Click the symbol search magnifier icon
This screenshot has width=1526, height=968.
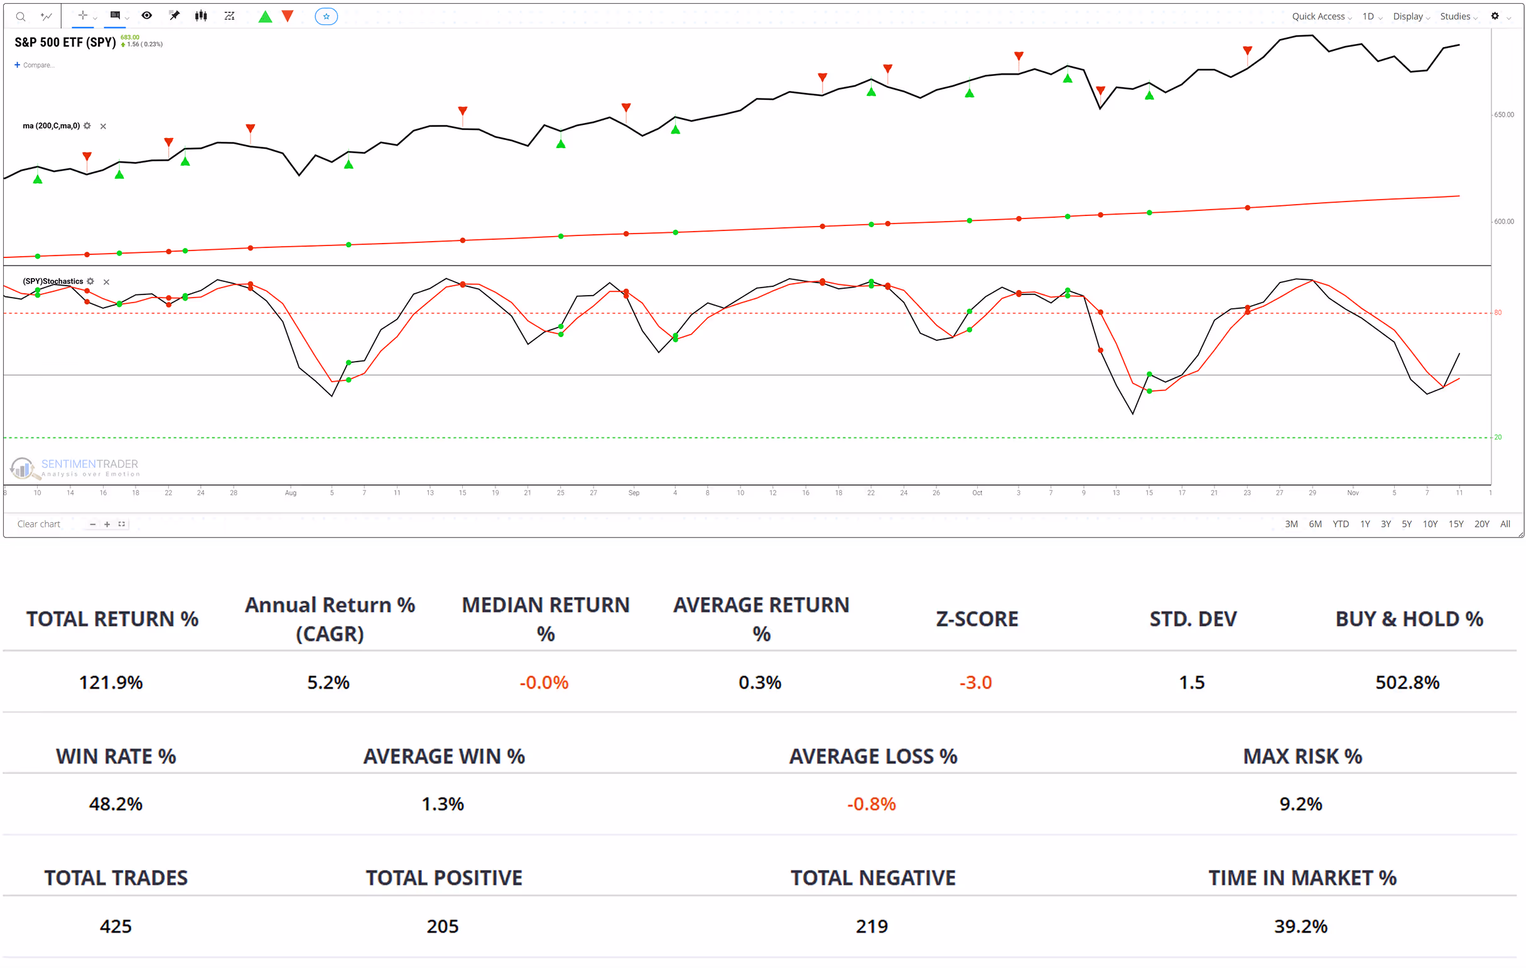pyautogui.click(x=20, y=16)
